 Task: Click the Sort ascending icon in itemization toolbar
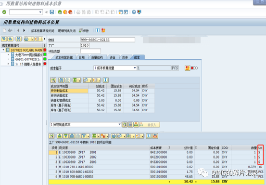[60, 136]
